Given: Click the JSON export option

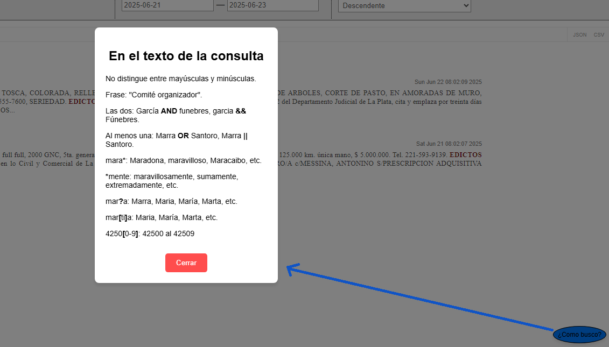Looking at the screenshot, I should coord(579,34).
